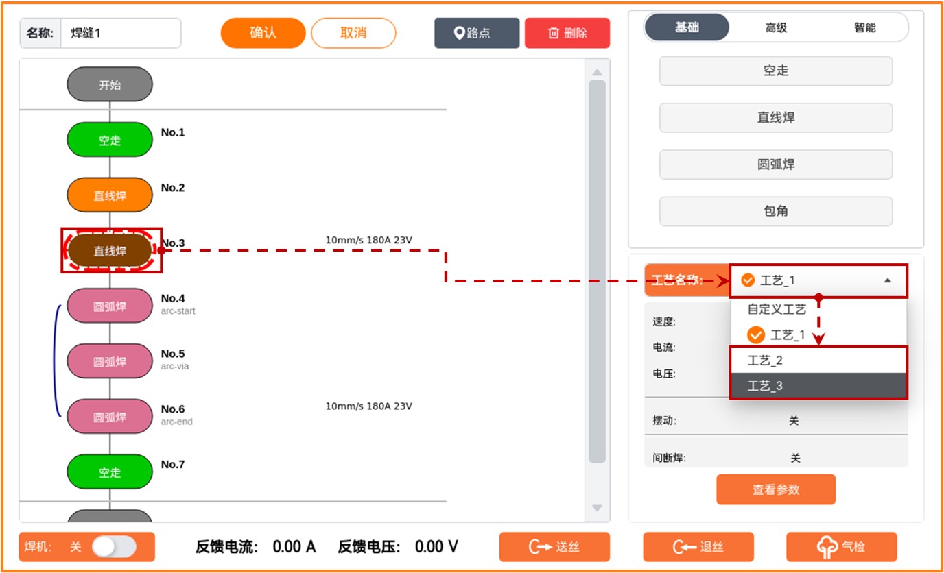Toggle the 焊机 welder power switch
The image size is (944, 573).
pos(114,547)
